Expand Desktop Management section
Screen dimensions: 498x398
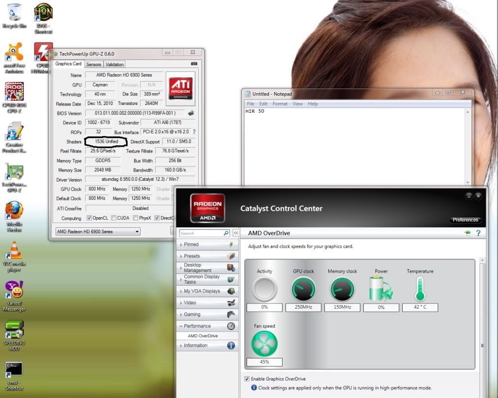tap(207, 268)
